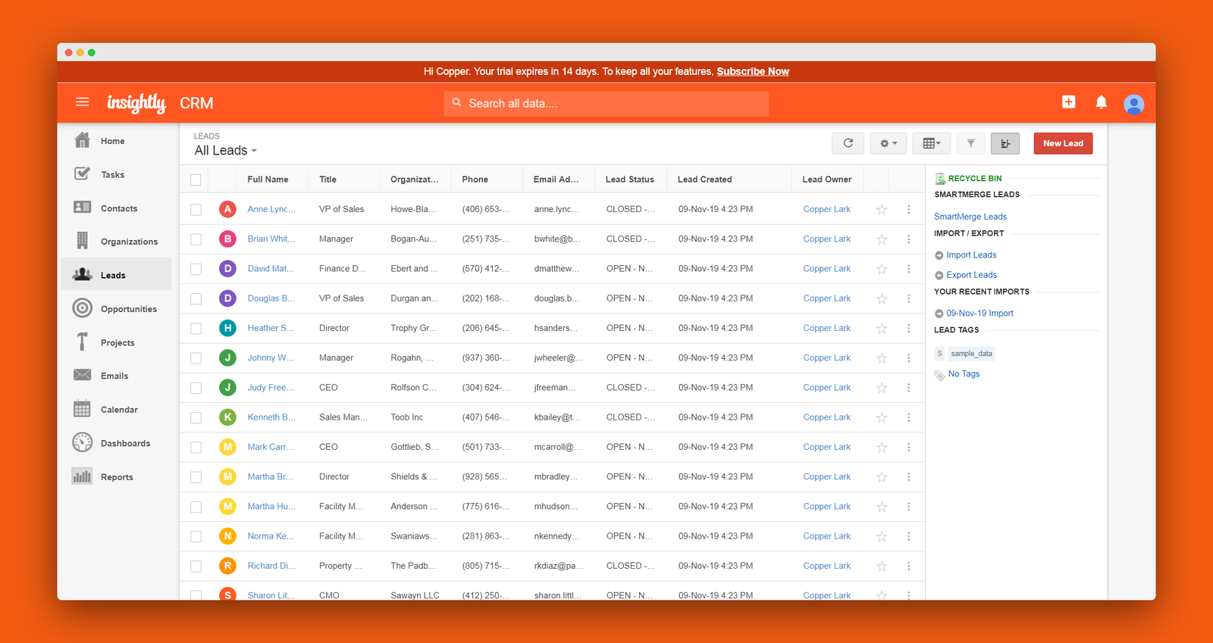
Task: Select the sample_data lead tag
Action: pyautogui.click(x=971, y=354)
